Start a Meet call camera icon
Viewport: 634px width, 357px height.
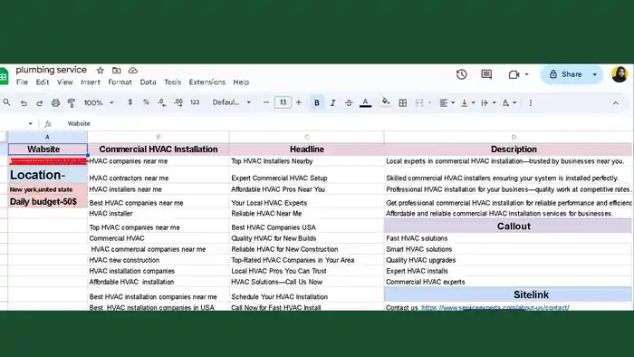(x=514, y=74)
